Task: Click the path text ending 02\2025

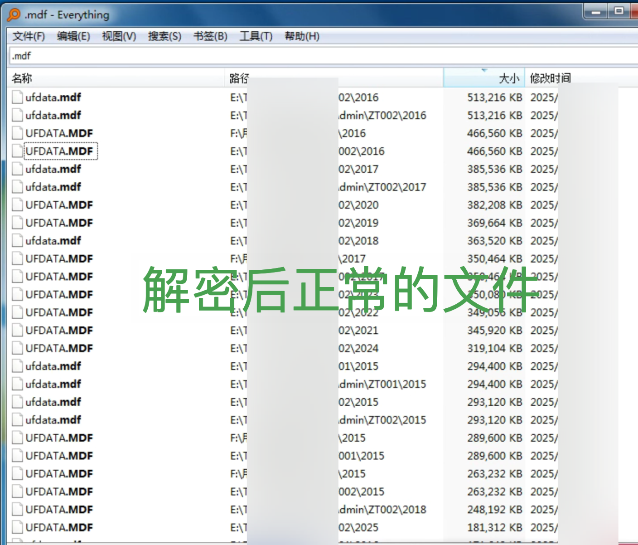Action: tap(358, 527)
